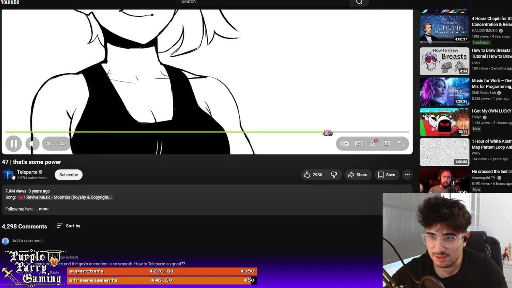Open the Foltyn channel name
Screen dimensions: 512x288
476,117
